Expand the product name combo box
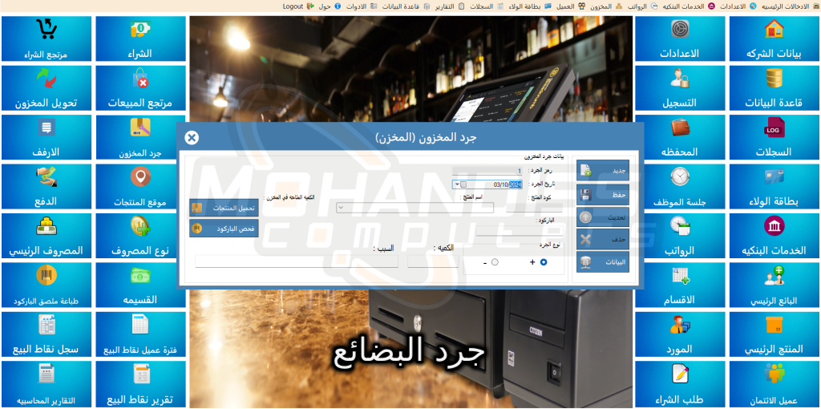The image size is (821, 409). [341, 208]
